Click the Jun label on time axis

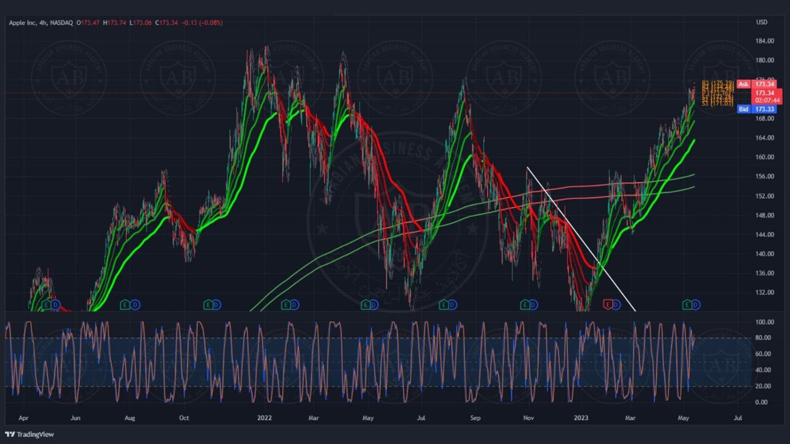[x=75, y=418]
